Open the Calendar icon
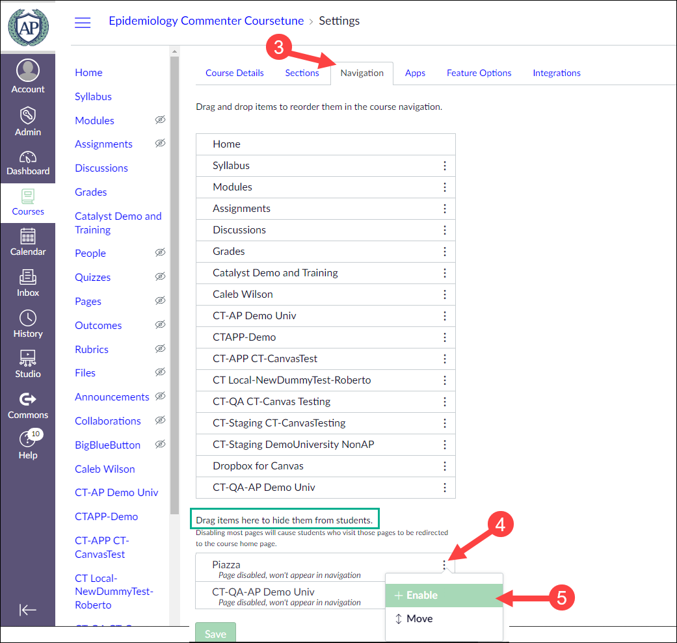This screenshot has height=643, width=677. pos(27,236)
